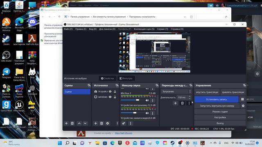
Task: Open Discord desktop icon
Action: (x=32, y=23)
